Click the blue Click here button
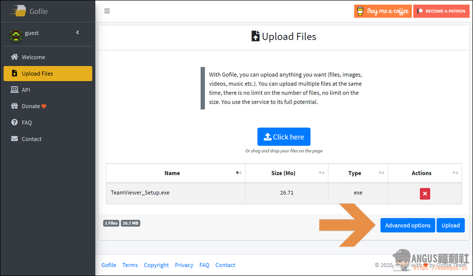This screenshot has width=473, height=276. pyautogui.click(x=283, y=137)
